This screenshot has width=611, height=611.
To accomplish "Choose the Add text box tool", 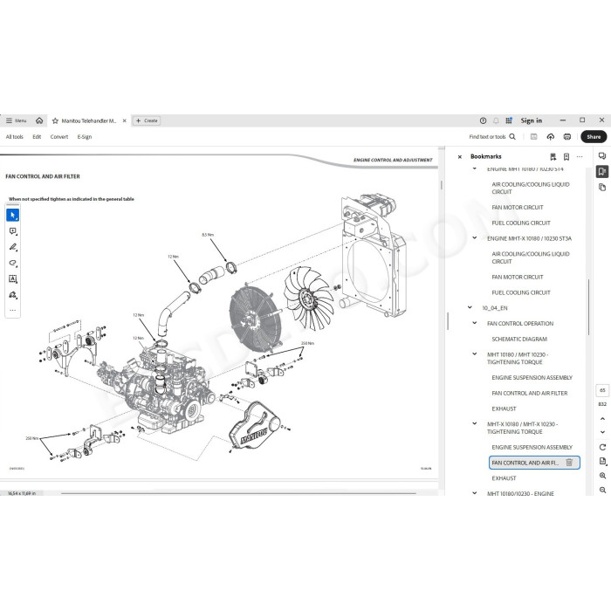I will pyautogui.click(x=13, y=279).
